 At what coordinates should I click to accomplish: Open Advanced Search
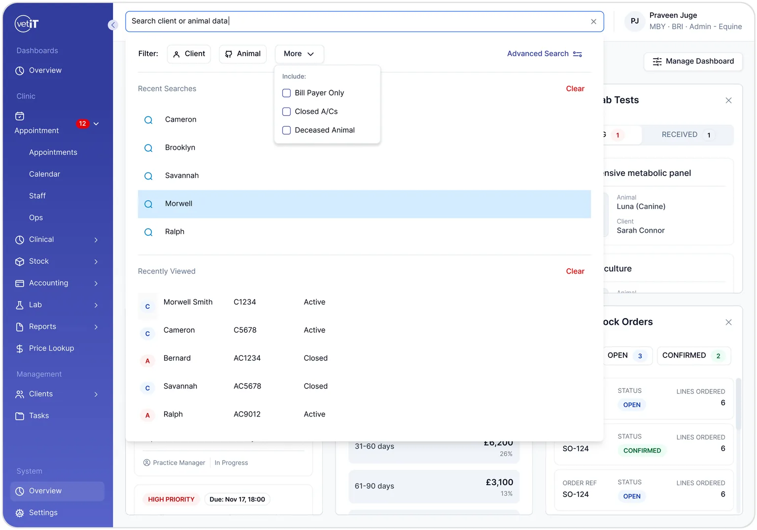pyautogui.click(x=545, y=54)
